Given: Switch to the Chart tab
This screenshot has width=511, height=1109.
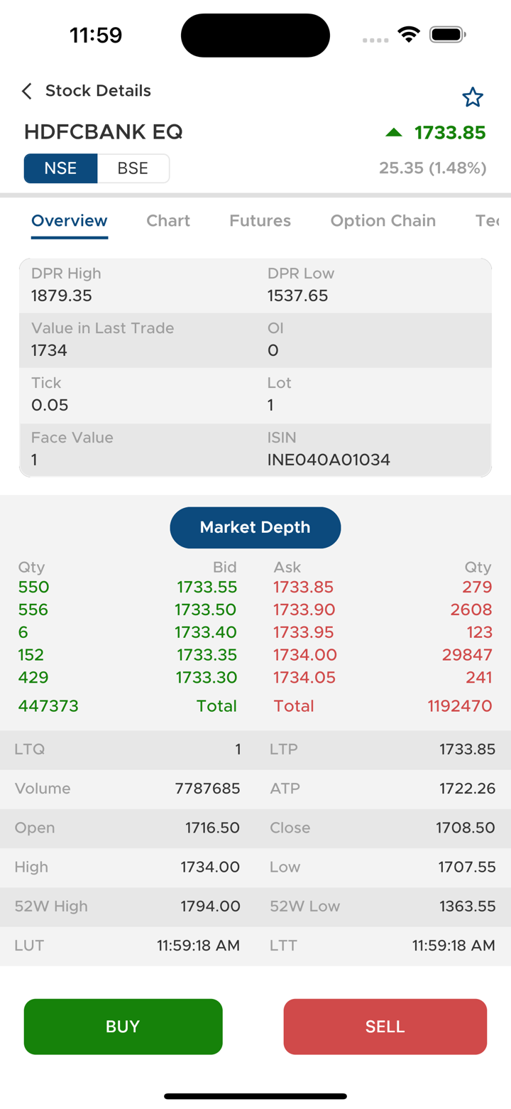Looking at the screenshot, I should point(168,221).
